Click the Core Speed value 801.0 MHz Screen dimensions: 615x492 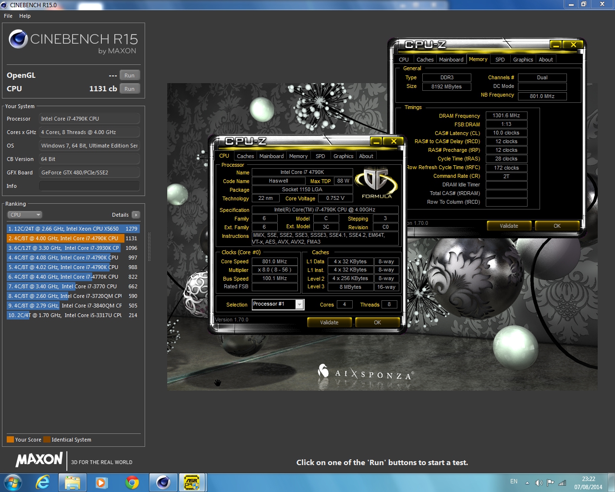click(x=274, y=261)
